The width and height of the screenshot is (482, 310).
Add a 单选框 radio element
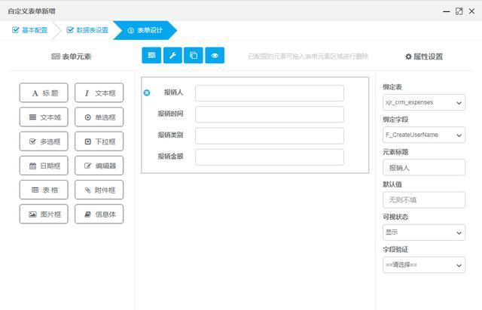click(x=99, y=117)
